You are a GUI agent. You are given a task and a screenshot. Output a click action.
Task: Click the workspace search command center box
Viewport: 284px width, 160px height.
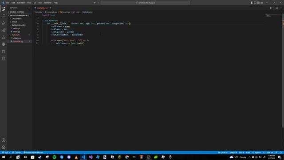(x=145, y=3)
